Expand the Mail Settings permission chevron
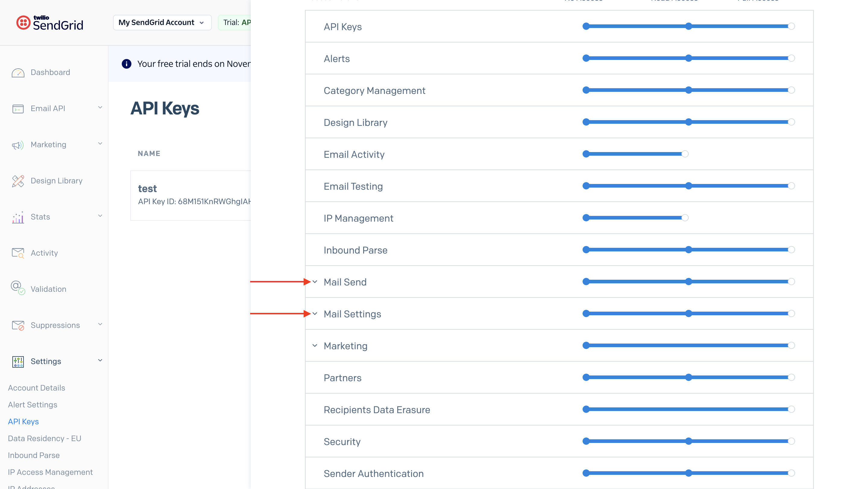This screenshot has width=868, height=489. [315, 314]
